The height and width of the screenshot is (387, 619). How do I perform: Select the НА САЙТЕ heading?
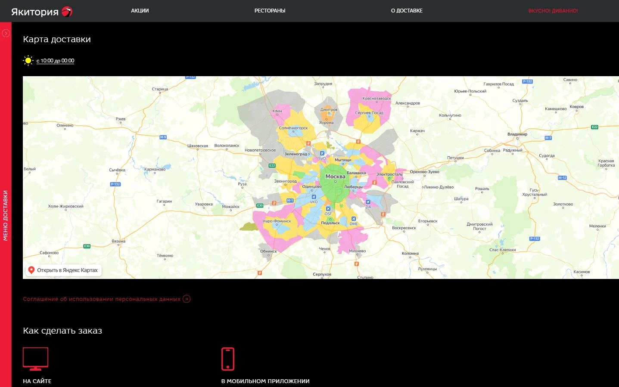click(37, 381)
